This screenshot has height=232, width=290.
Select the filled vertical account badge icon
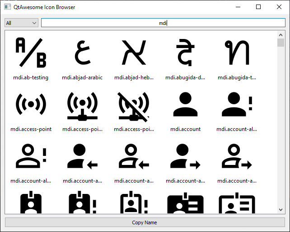pos(31,203)
